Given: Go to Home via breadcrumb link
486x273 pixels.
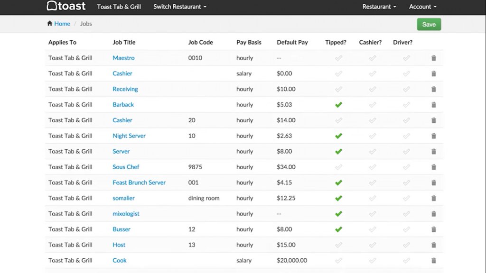Looking at the screenshot, I should 62,24.
